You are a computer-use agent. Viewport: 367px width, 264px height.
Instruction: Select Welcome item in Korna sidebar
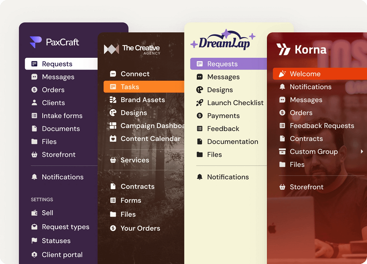(x=320, y=74)
